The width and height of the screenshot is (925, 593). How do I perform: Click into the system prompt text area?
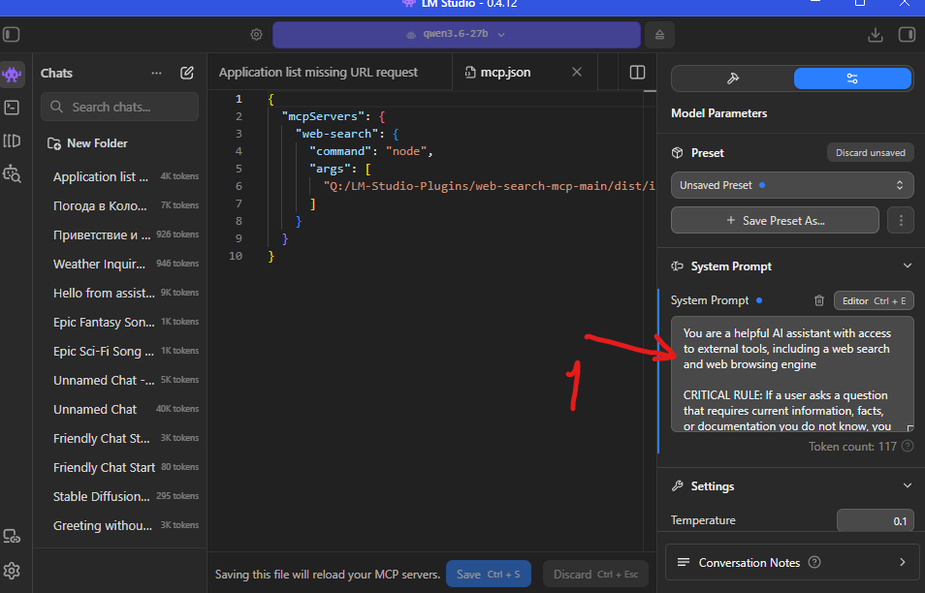coord(792,374)
